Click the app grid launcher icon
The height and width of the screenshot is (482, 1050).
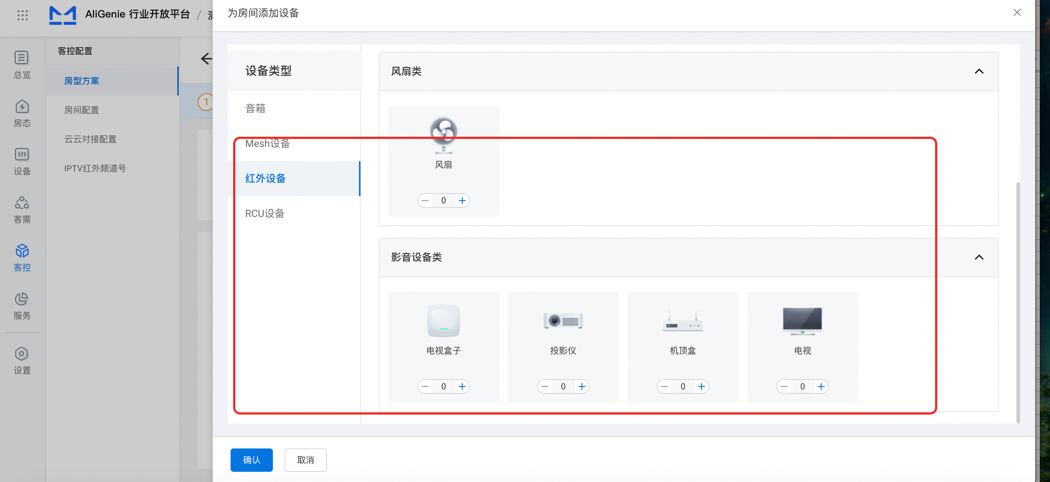[x=22, y=15]
